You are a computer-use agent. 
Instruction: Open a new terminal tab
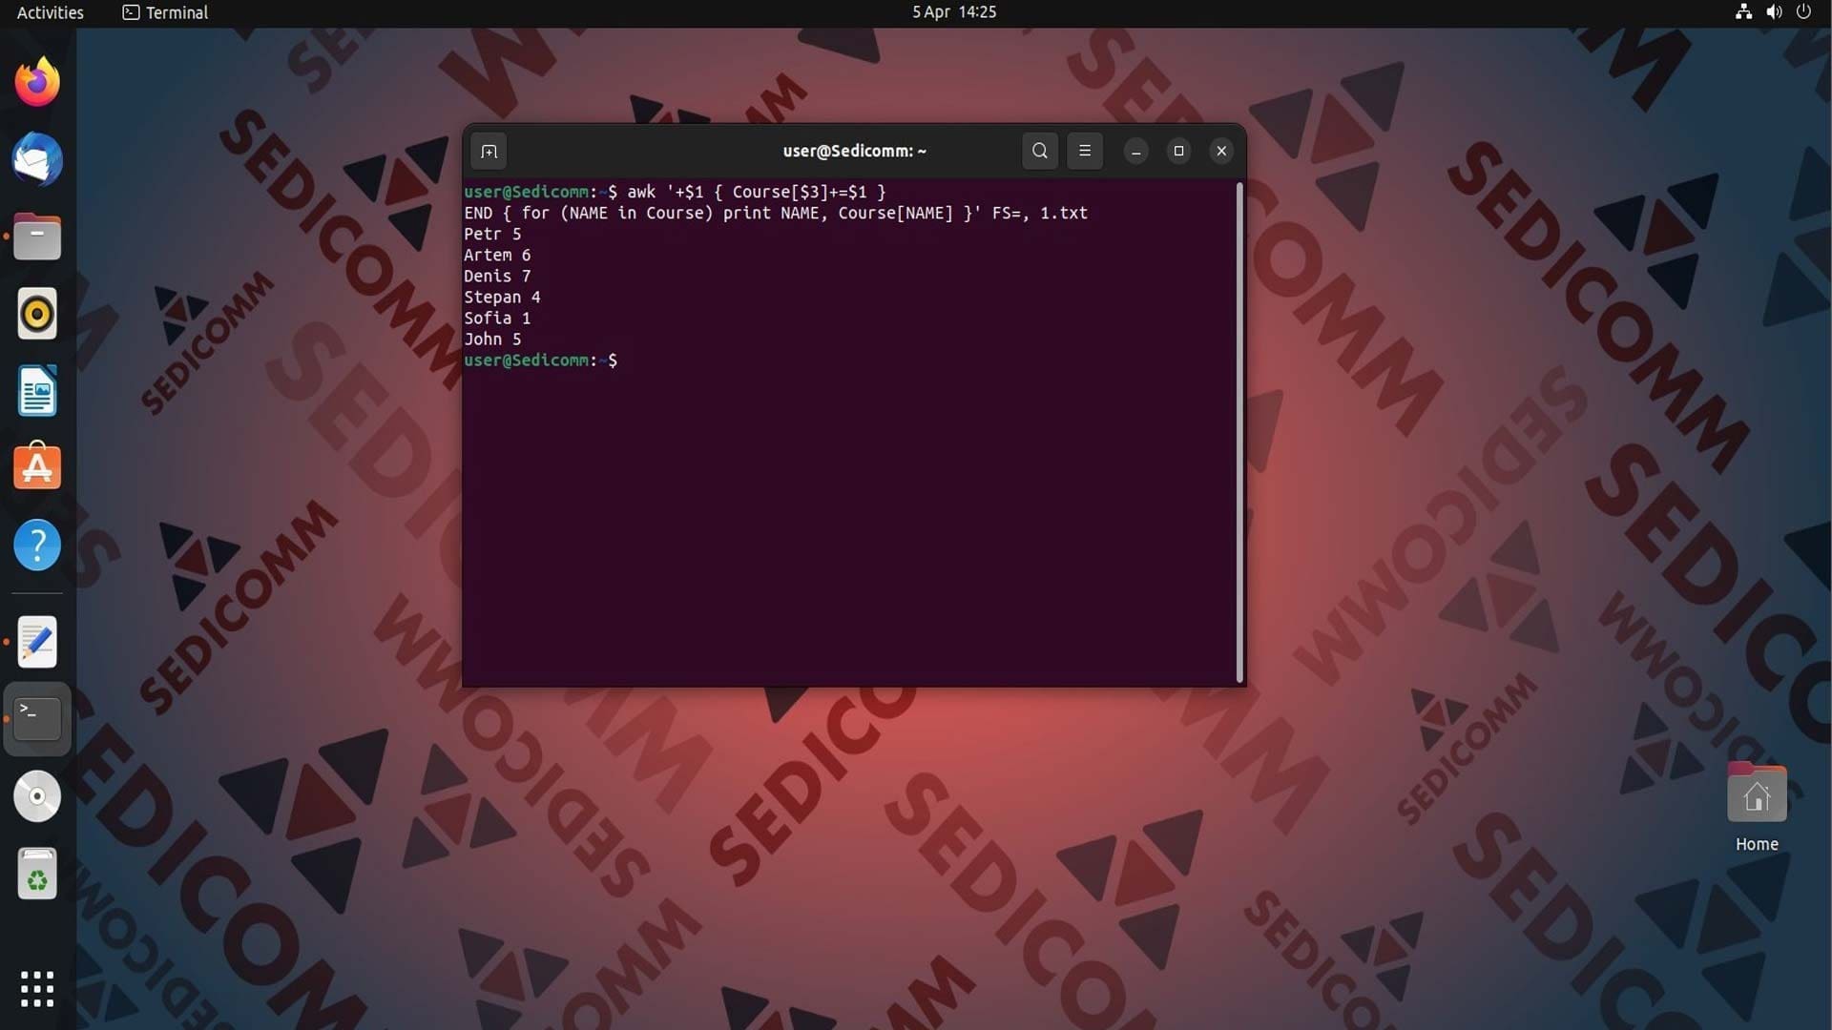pyautogui.click(x=489, y=151)
